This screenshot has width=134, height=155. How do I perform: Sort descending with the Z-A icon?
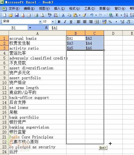tap(132, 15)
